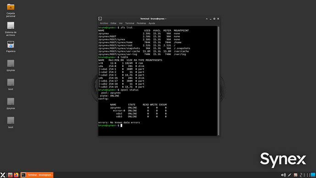316x178 pixels.
Task: Close the terminal window
Action: click(x=218, y=19)
